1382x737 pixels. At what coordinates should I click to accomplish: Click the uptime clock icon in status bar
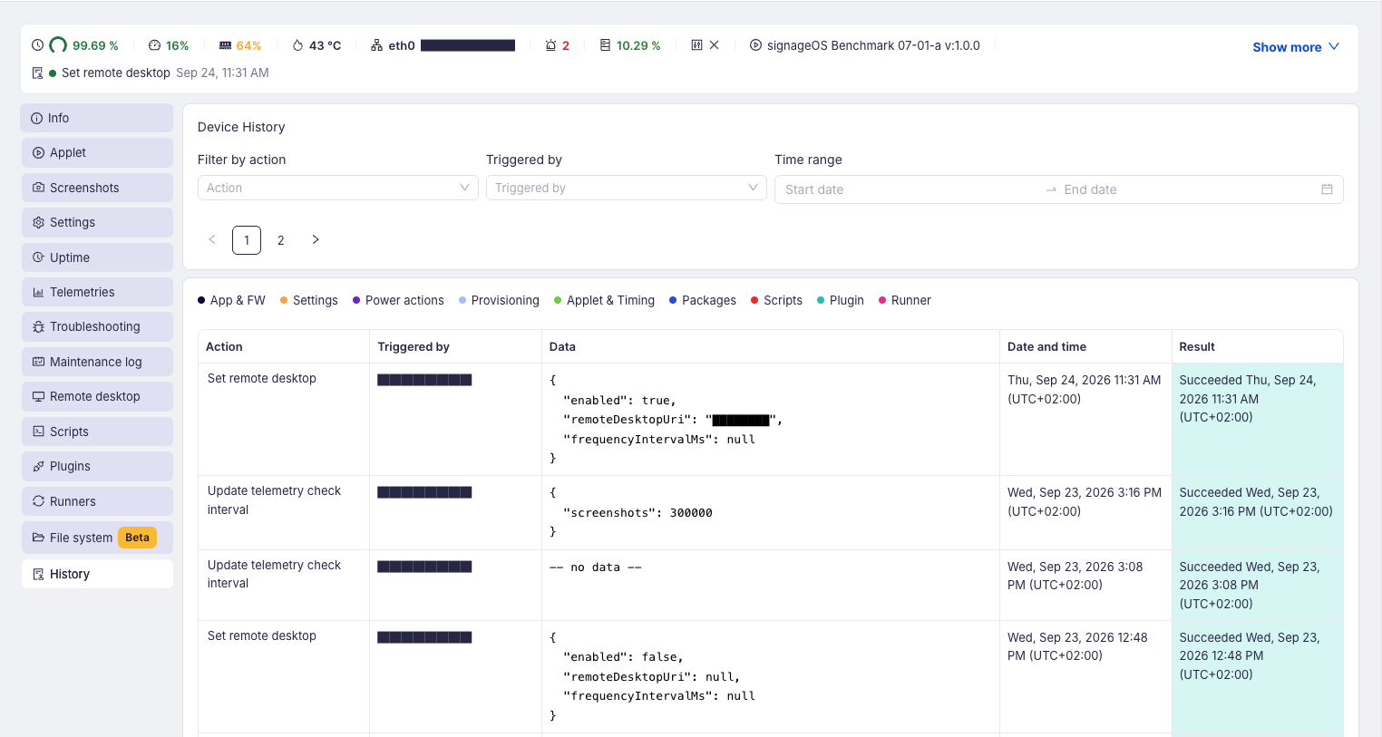pyautogui.click(x=37, y=45)
